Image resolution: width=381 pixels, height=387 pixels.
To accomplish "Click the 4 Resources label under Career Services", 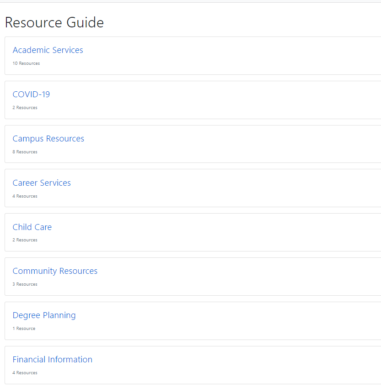I will 25,196.
